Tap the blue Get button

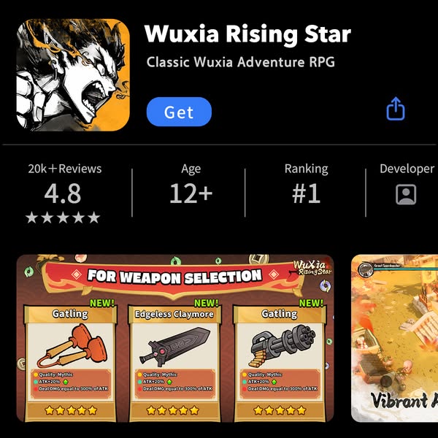coord(179,112)
